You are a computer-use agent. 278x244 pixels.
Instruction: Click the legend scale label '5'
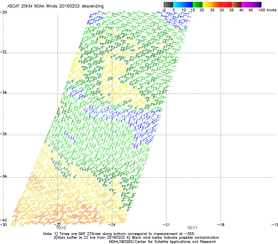tap(174, 10)
